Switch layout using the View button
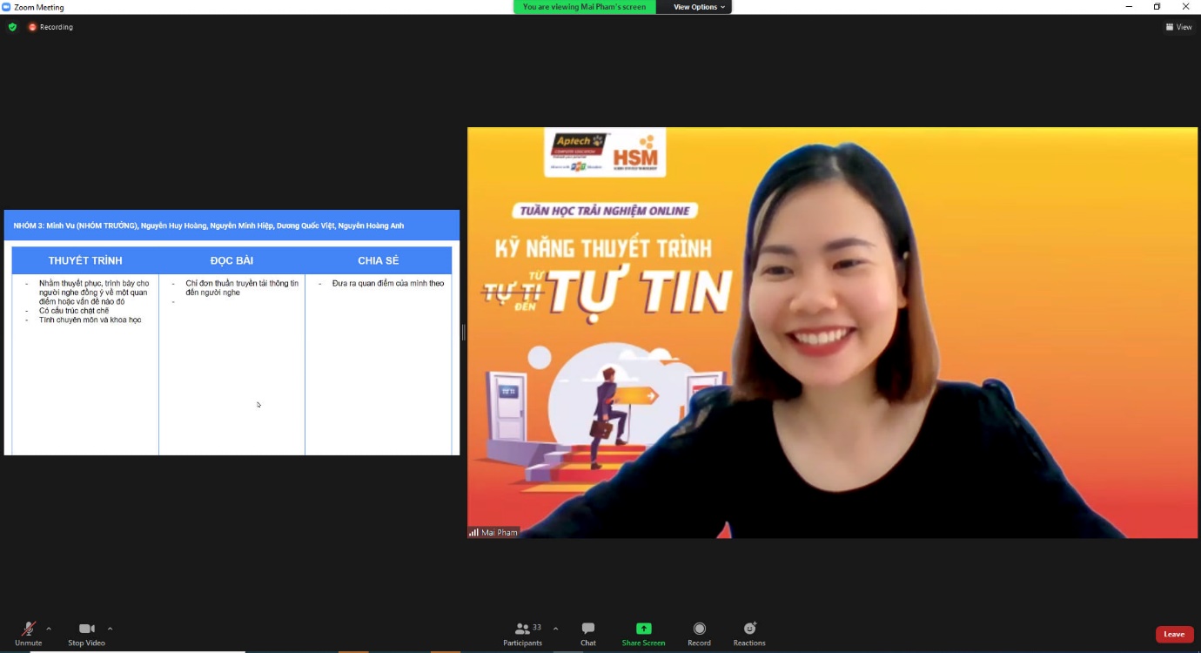 point(1179,27)
